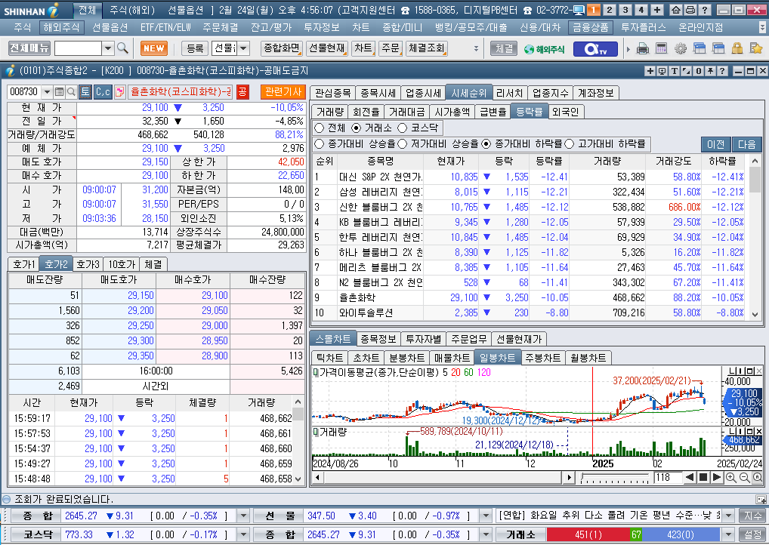Open the 선물 combo box dropdown in the toolbar
Screen dimensions: 769x545
pyautogui.click(x=243, y=48)
